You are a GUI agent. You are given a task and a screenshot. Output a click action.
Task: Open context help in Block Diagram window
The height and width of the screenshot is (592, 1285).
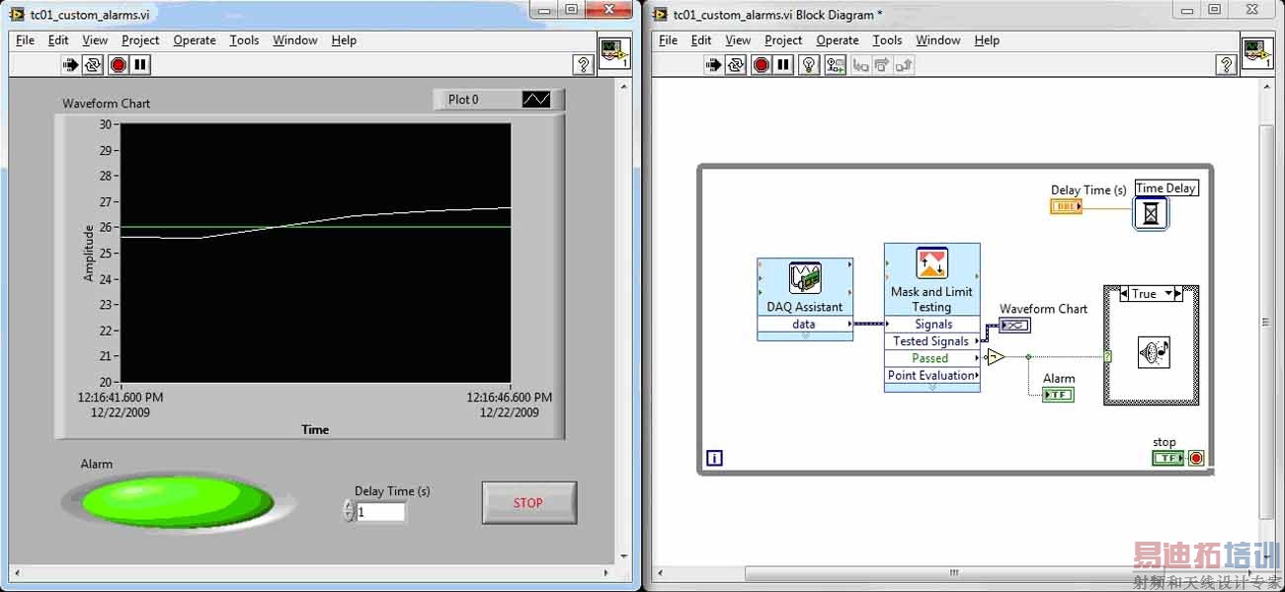pyautogui.click(x=1226, y=65)
